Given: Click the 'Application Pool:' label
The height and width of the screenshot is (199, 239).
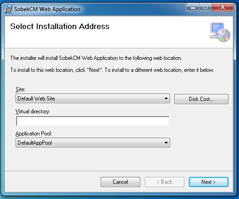Looking at the screenshot, I should coord(34,134).
